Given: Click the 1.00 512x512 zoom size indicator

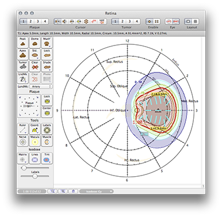Looking at the screenshot, I should tap(32, 191).
